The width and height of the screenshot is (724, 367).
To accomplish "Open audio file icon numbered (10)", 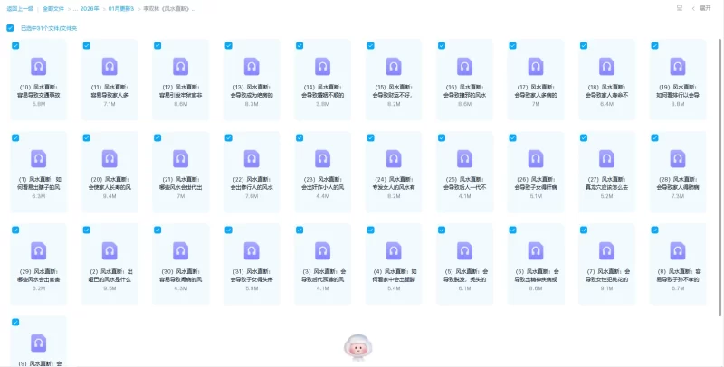I will [x=39, y=66].
